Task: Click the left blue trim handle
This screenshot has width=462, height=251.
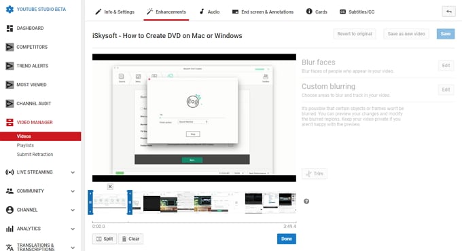Action: (x=90, y=202)
